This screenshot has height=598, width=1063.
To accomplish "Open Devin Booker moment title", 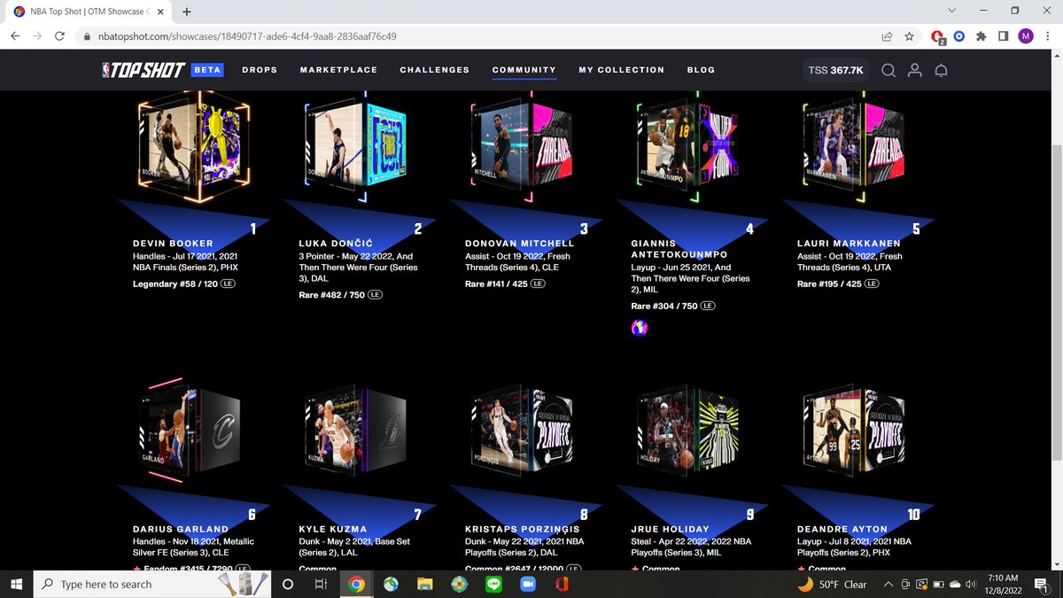I will click(175, 243).
